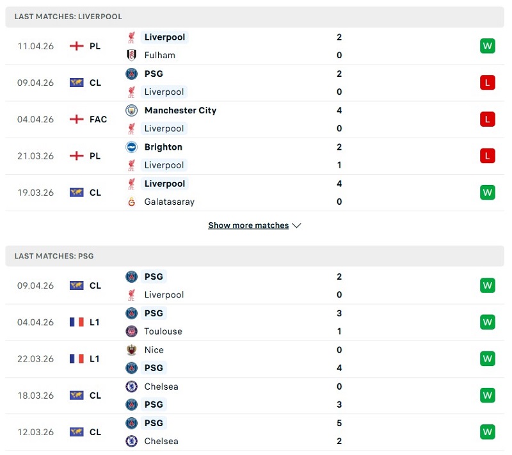The height and width of the screenshot is (455, 512).
Task: Select the 21.03.26 Brighton match row date
Action: tap(36, 156)
